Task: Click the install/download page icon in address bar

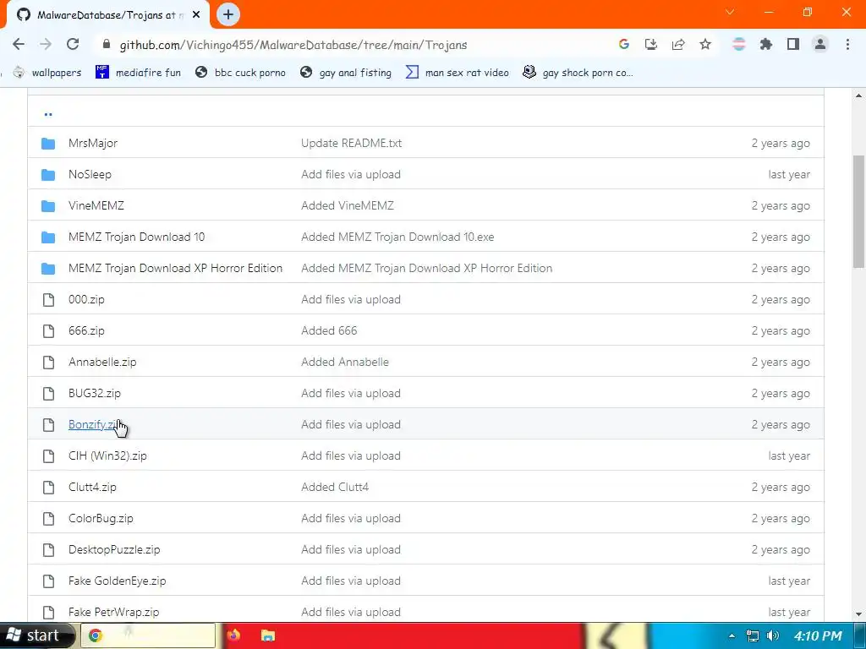Action: click(x=651, y=44)
